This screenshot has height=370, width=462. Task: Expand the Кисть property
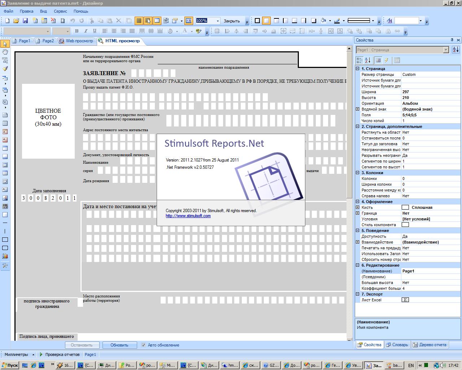click(358, 207)
